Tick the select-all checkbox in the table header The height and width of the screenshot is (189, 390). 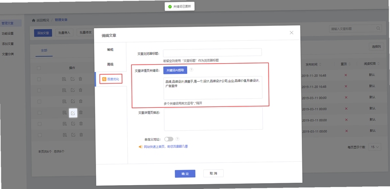tap(39, 68)
